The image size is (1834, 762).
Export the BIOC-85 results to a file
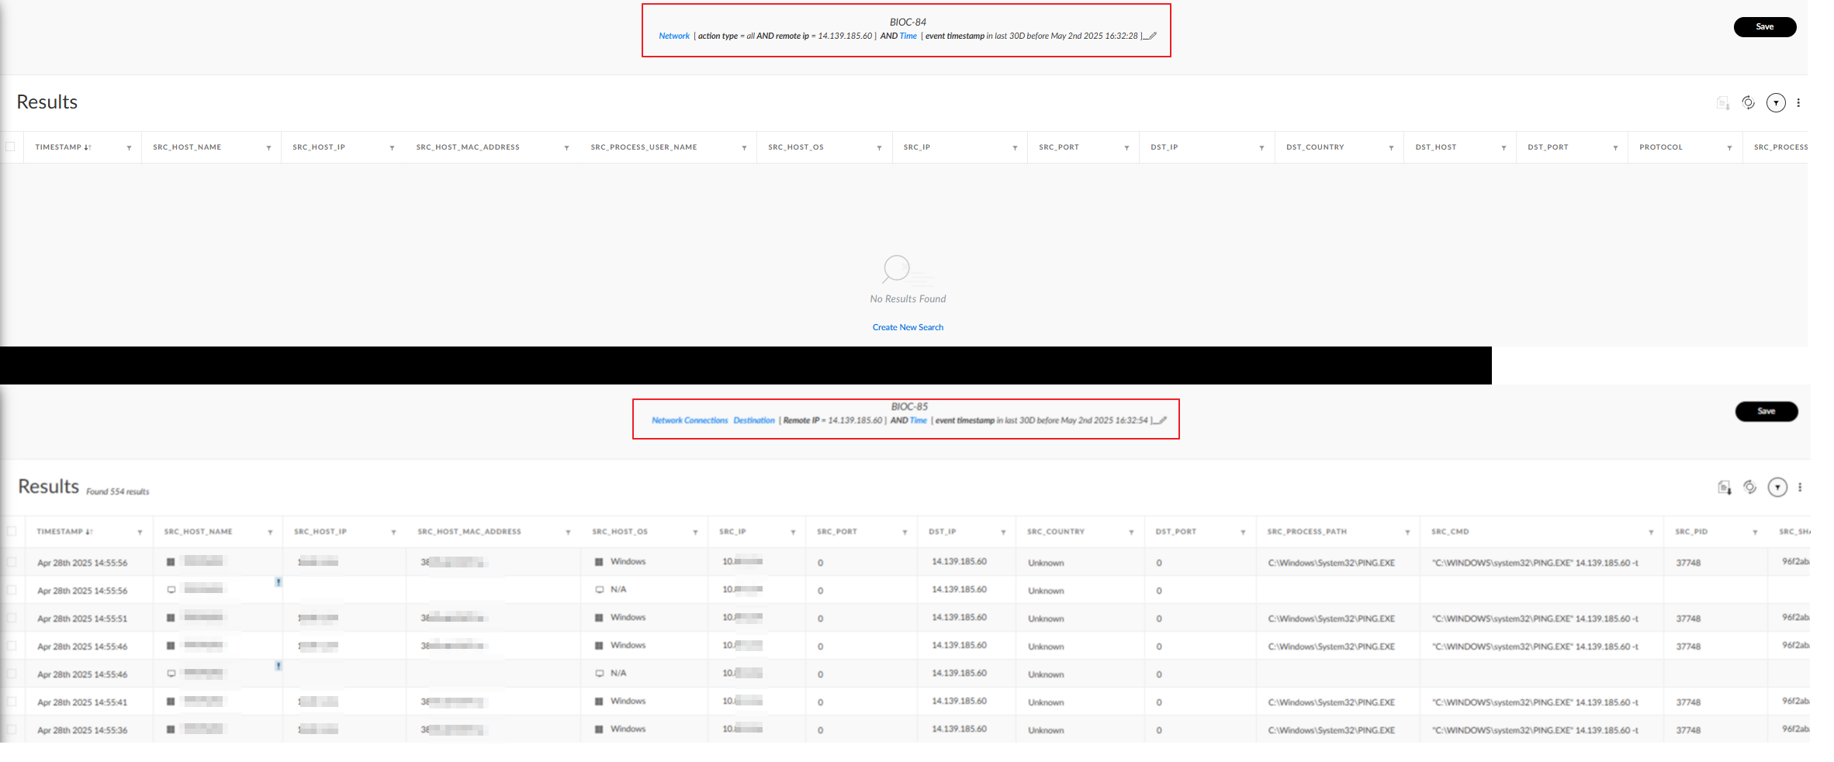tap(1725, 487)
